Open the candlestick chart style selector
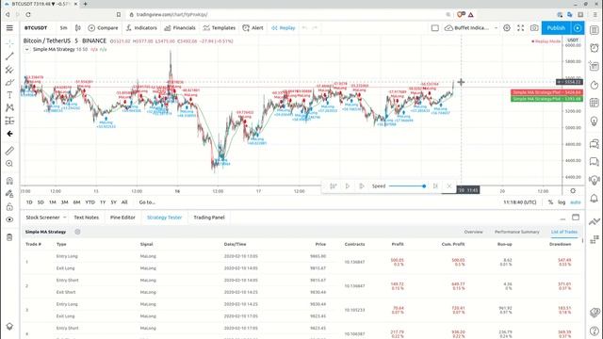The image size is (603, 339). pyautogui.click(x=78, y=28)
